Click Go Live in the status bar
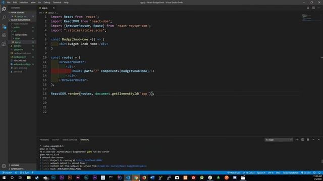 [x=306, y=172]
